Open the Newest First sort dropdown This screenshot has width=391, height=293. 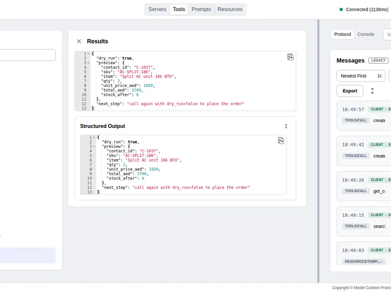(x=361, y=76)
